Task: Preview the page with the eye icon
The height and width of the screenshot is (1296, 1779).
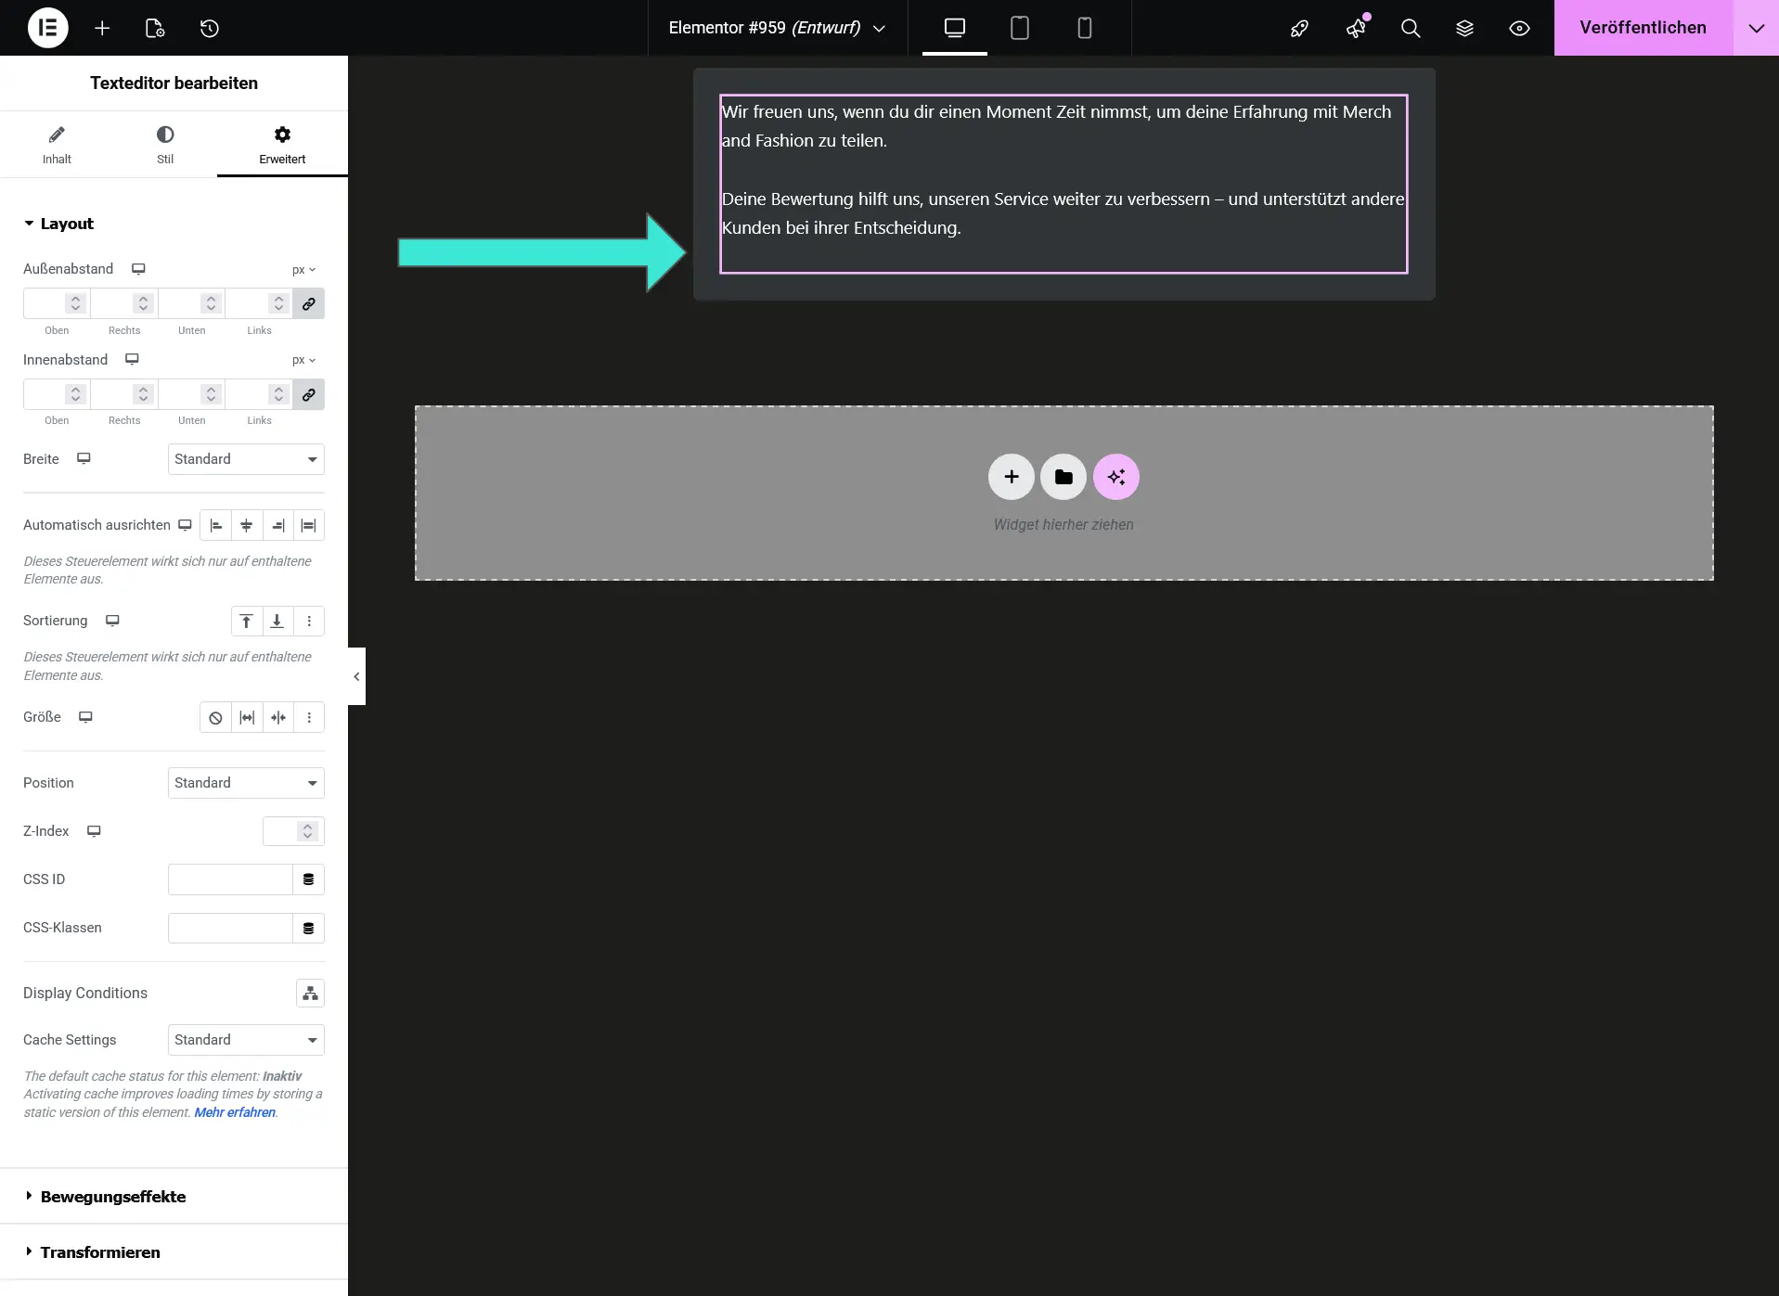Action: click(1519, 29)
